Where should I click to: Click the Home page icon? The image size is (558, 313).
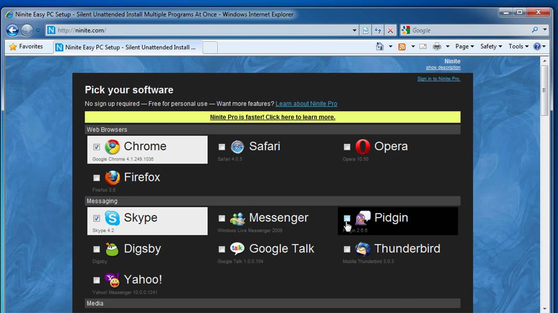380,47
